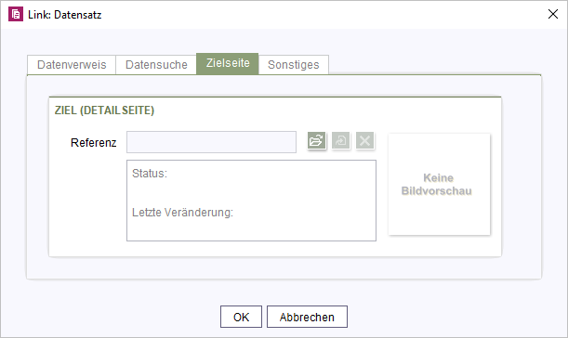Viewport: 568px width, 338px height.
Task: Open the reference selection folder icon
Action: coord(316,140)
